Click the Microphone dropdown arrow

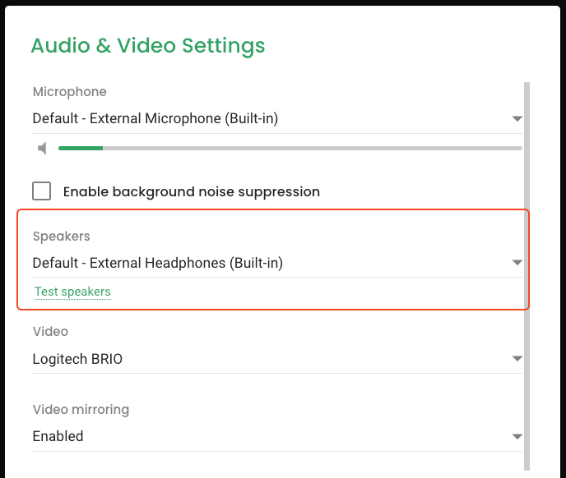[517, 119]
